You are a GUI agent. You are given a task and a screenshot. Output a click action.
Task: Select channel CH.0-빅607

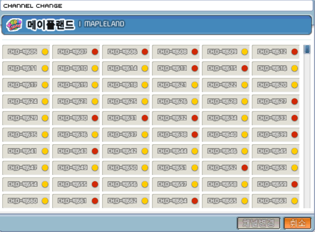pyautogui.click(x=76, y=52)
